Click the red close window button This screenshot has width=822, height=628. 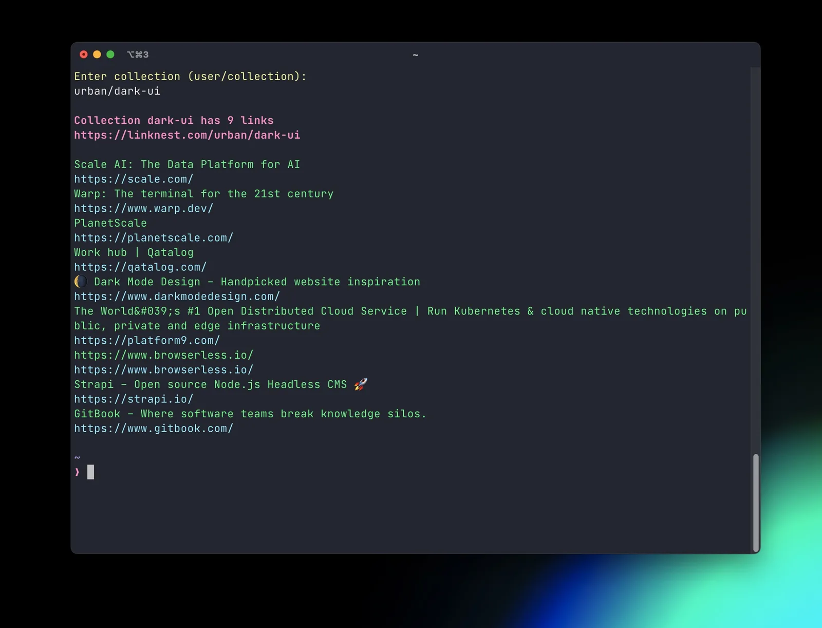point(84,54)
